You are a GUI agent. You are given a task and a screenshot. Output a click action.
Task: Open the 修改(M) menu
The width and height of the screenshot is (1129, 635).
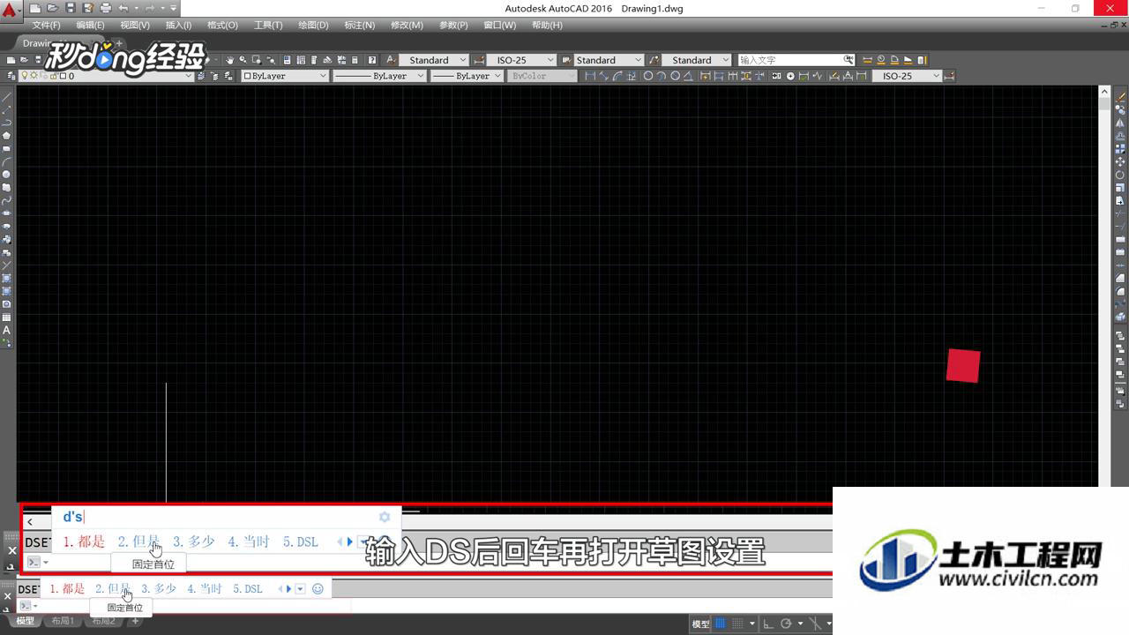(407, 25)
